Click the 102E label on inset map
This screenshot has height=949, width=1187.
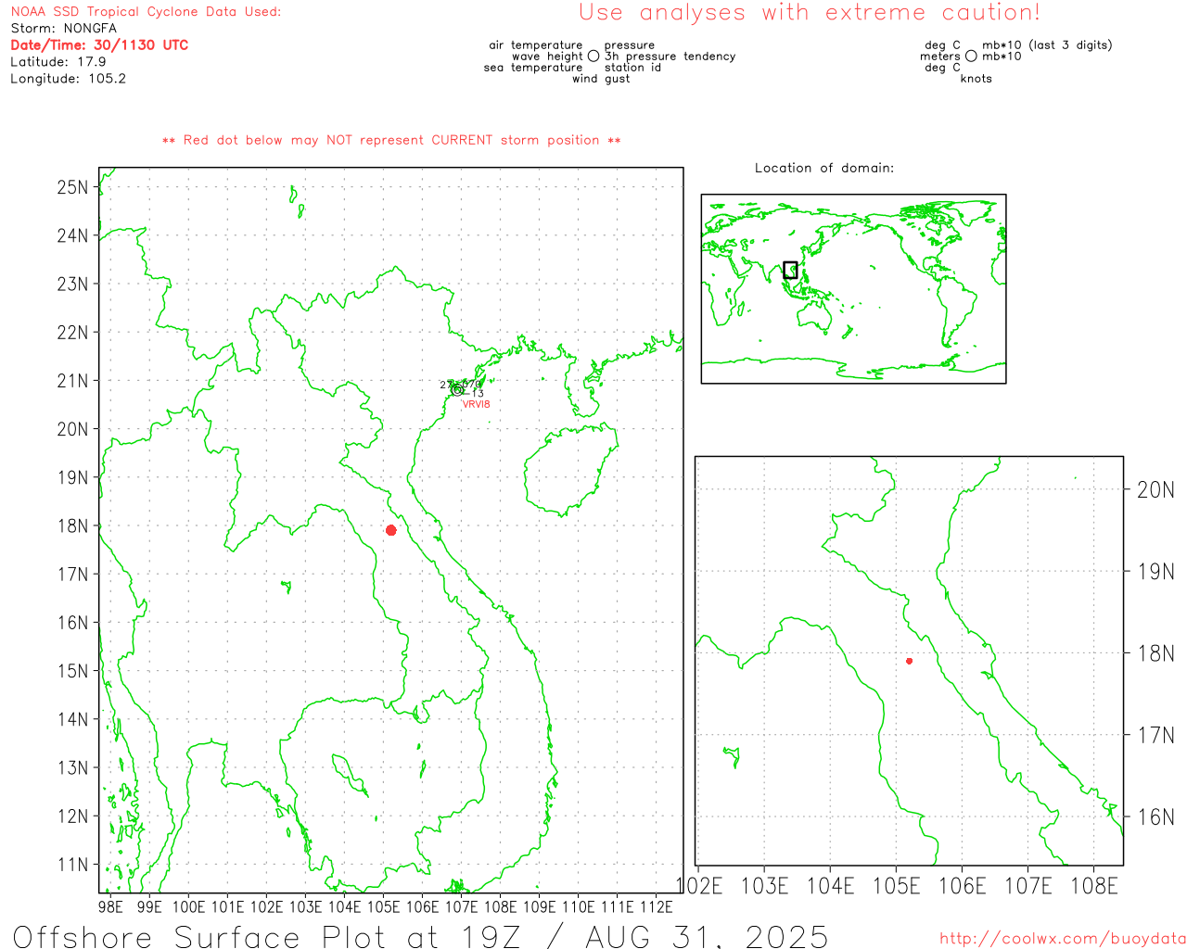(700, 886)
